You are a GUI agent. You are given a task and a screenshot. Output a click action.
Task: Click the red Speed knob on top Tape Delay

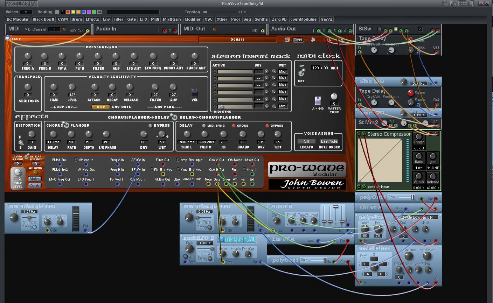click(x=411, y=40)
